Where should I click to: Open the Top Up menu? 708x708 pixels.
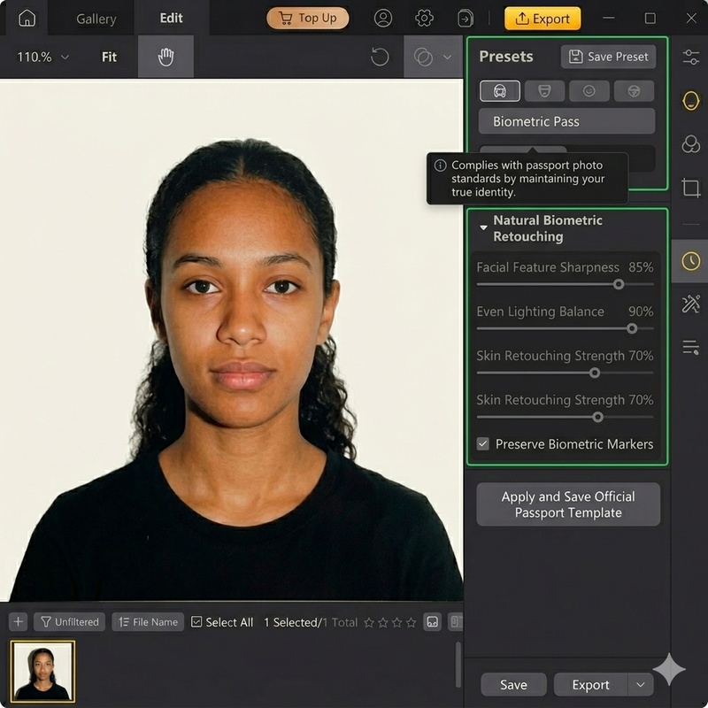(x=308, y=18)
